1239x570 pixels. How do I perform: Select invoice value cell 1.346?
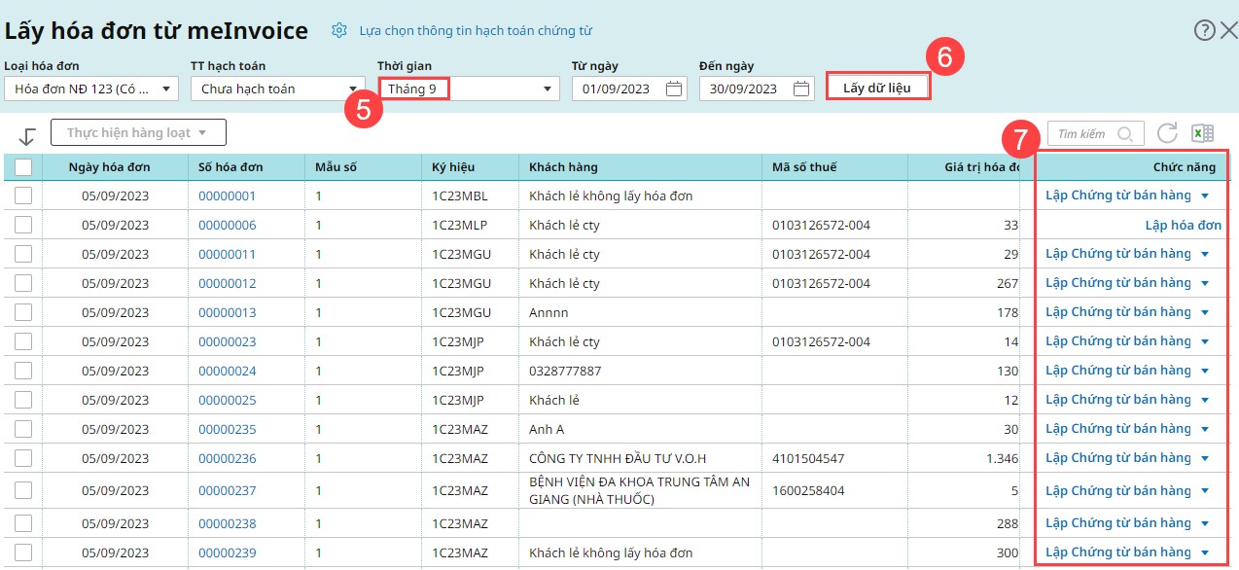(x=1002, y=458)
